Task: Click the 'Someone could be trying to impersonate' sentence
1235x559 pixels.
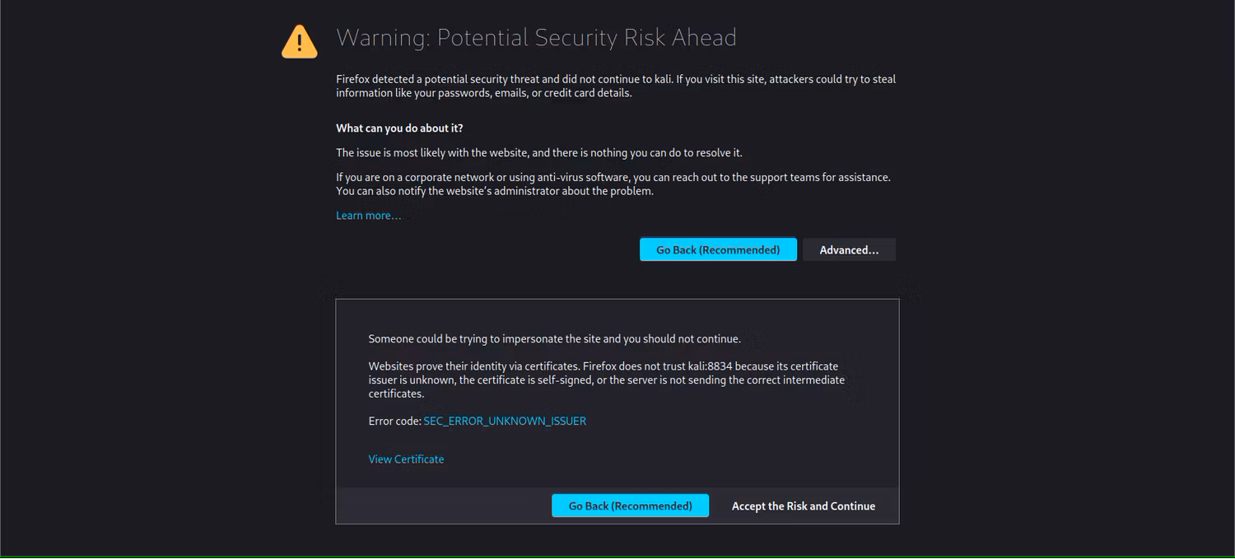Action: [554, 338]
